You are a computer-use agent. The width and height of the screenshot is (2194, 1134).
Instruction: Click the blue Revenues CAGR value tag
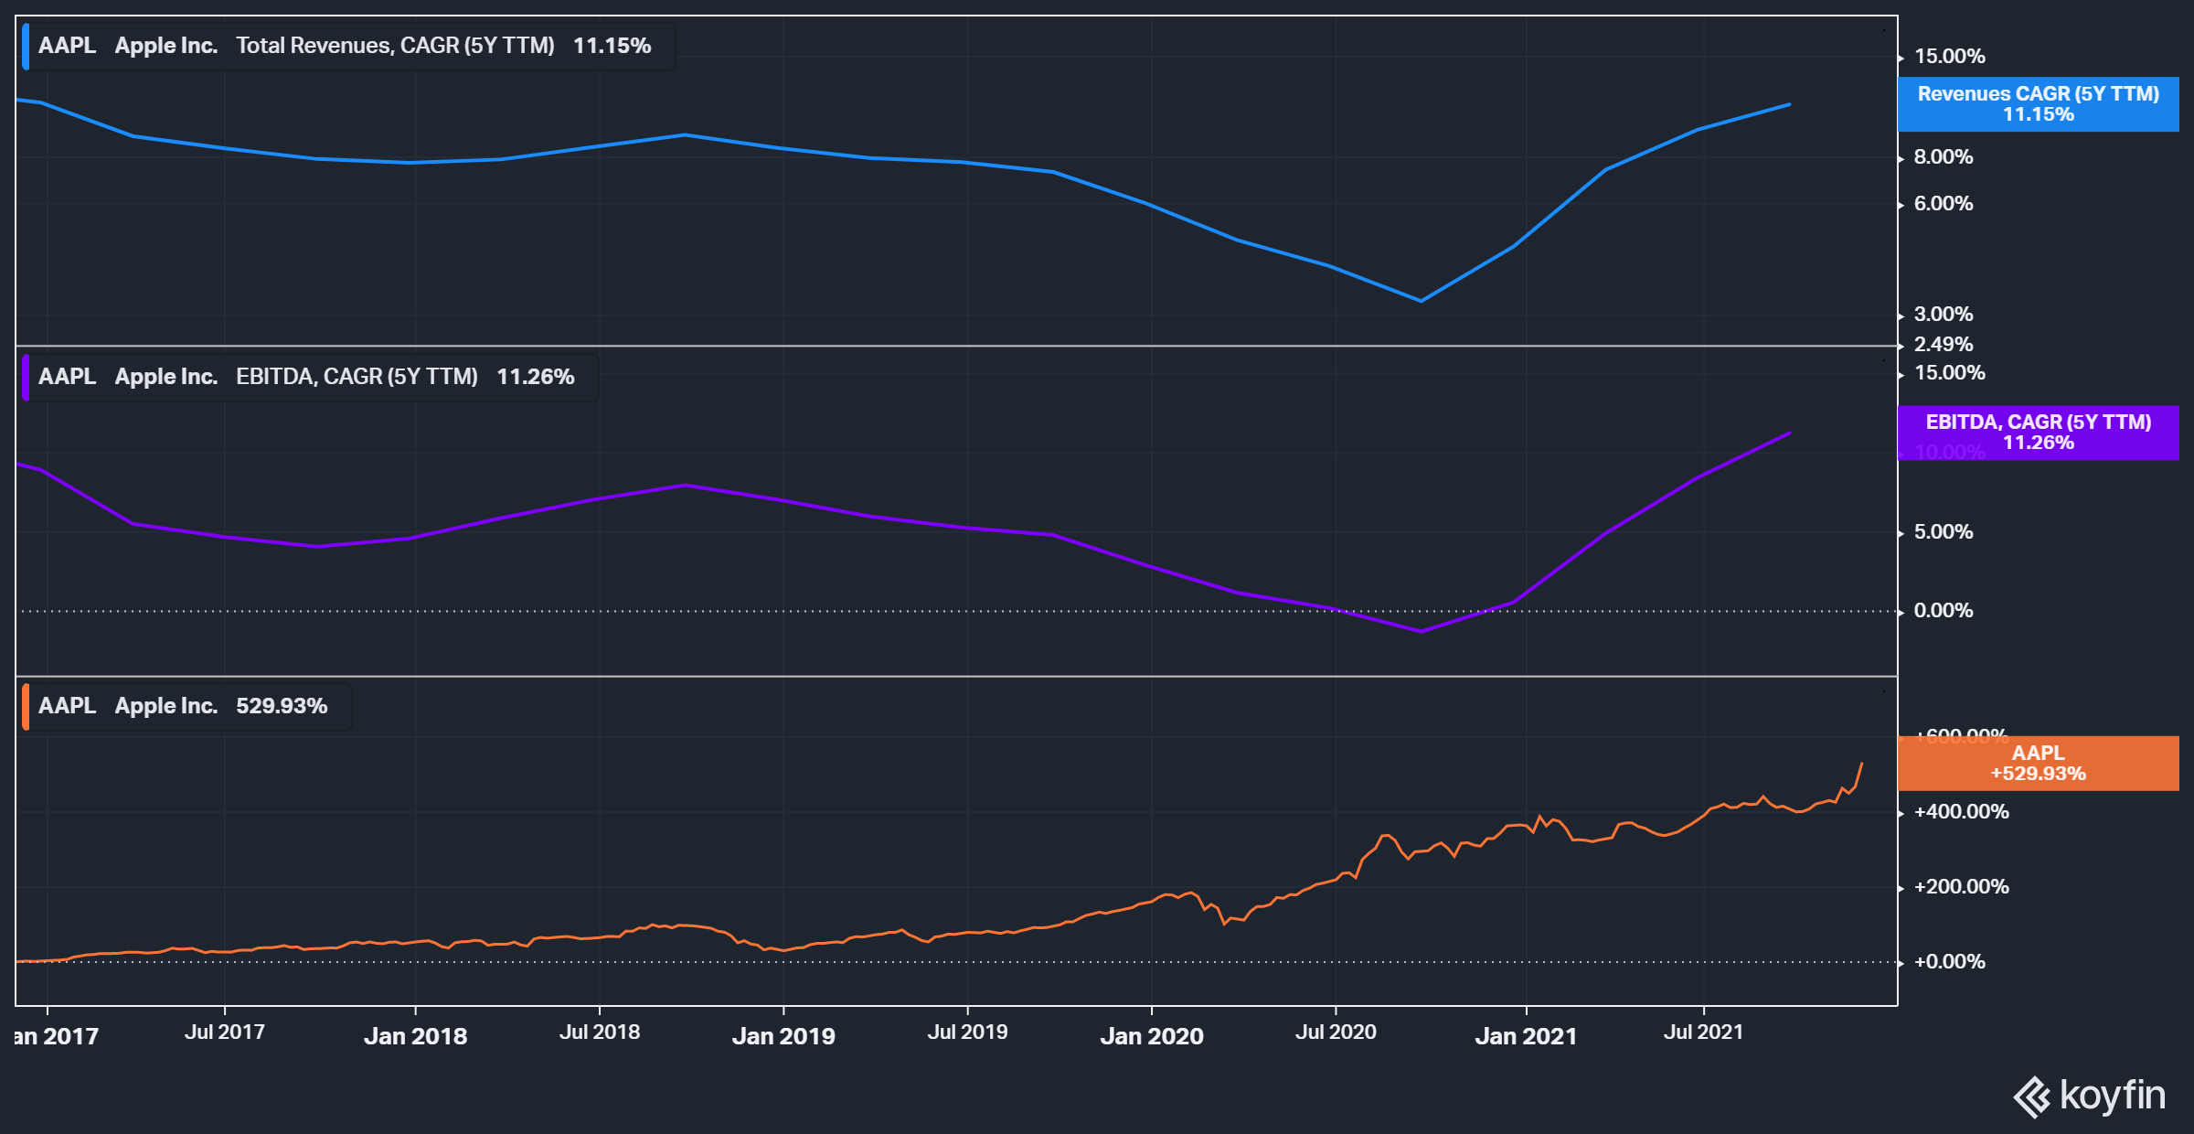point(2038,104)
